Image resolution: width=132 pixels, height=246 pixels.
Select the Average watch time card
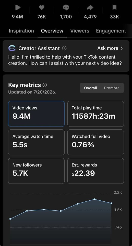coord(36,142)
